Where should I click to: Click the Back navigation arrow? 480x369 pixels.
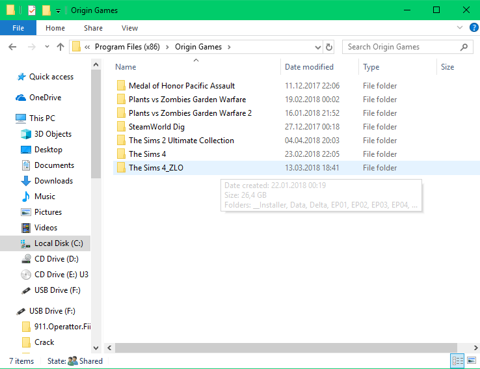12,47
